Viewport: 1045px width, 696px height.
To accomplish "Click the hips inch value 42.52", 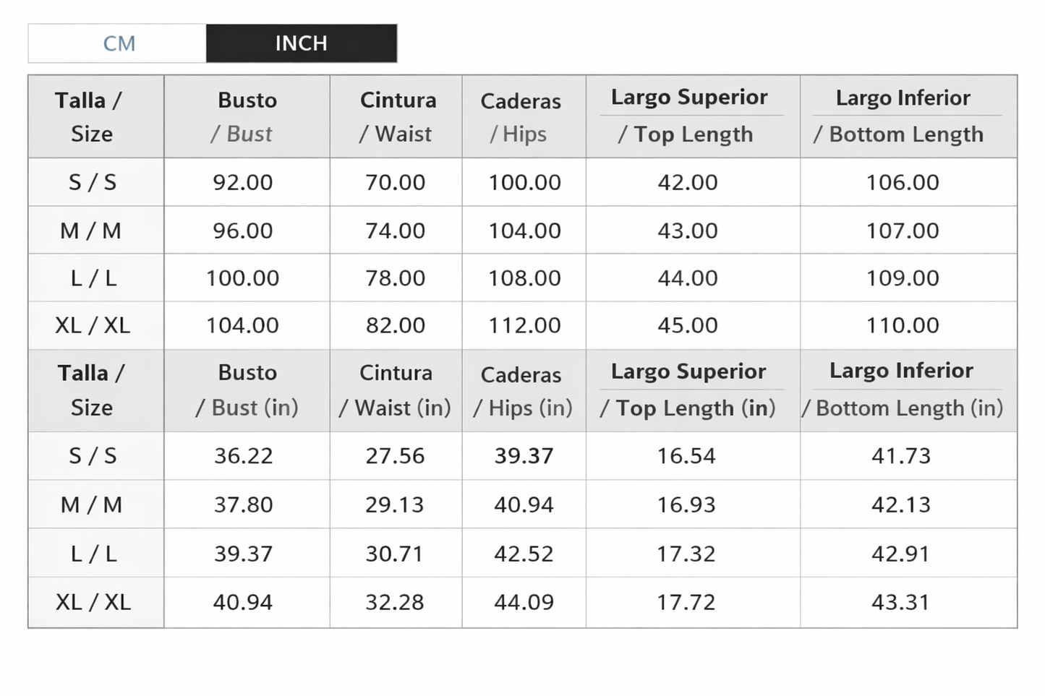I will 524,554.
